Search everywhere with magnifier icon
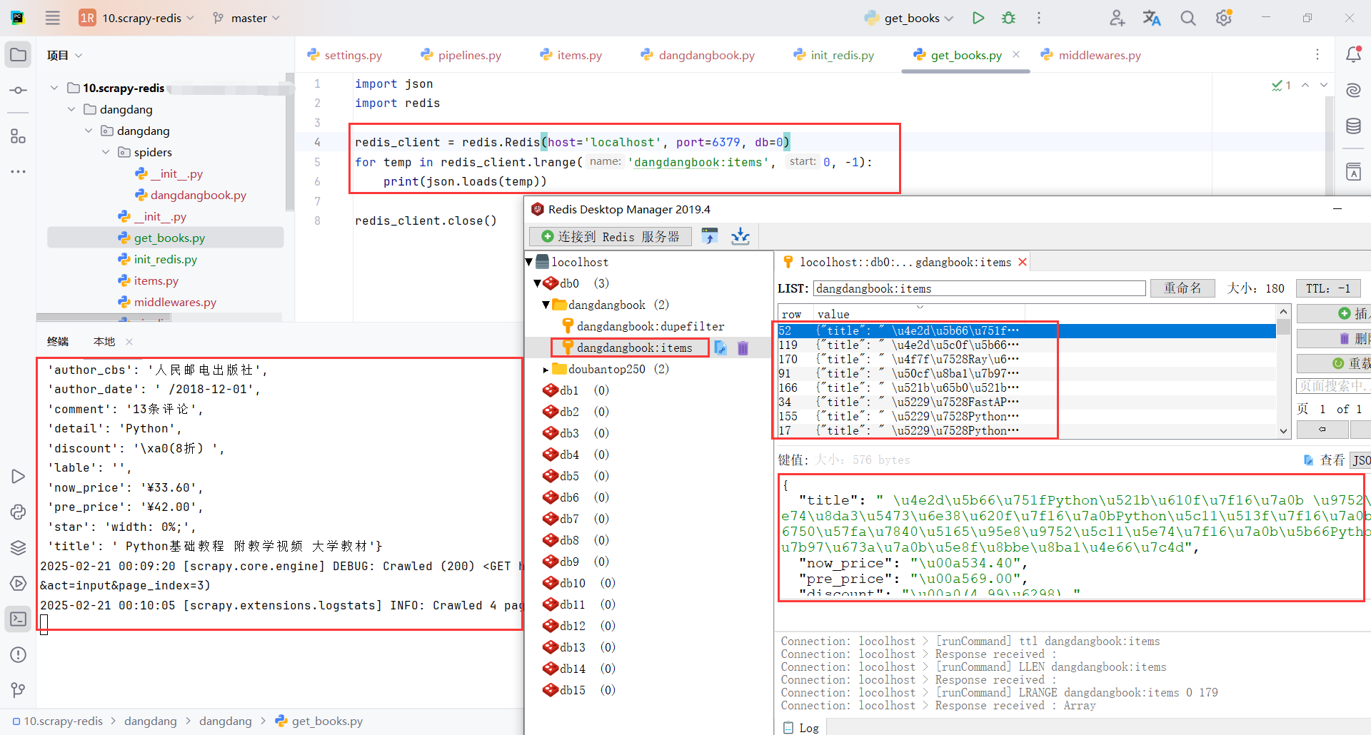This screenshot has width=1371, height=735. pos(1187,18)
